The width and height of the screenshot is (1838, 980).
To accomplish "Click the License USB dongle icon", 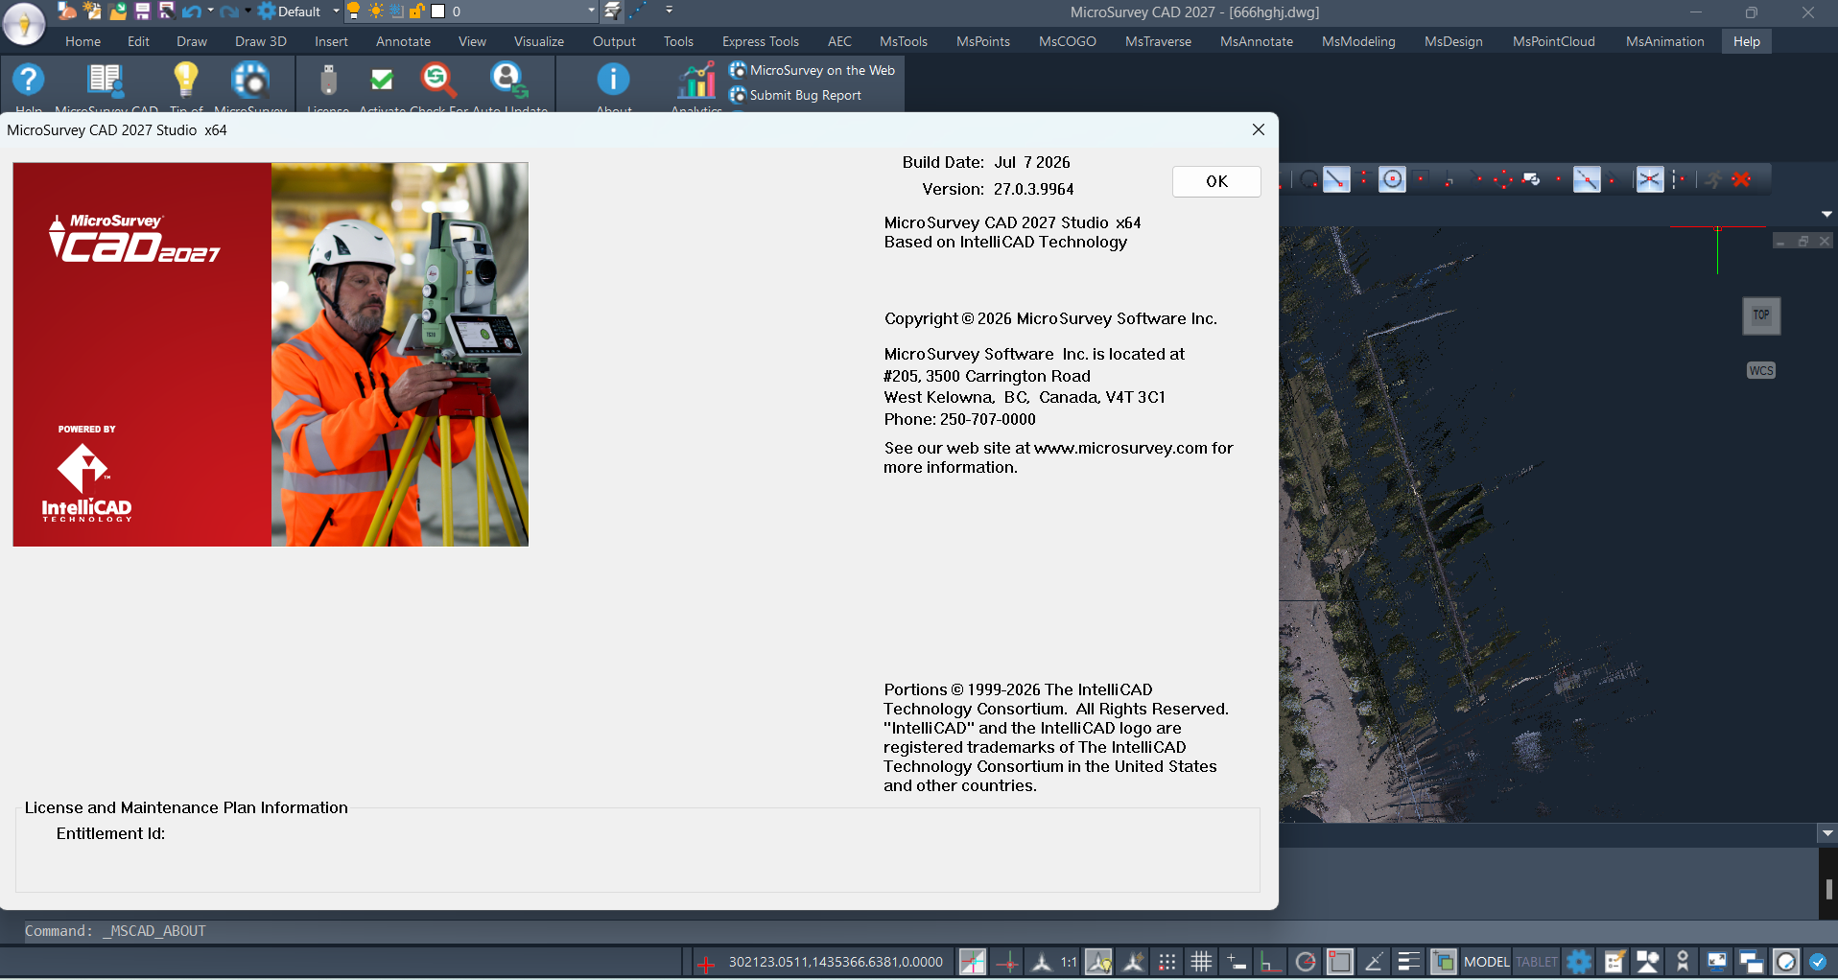I will [x=328, y=80].
